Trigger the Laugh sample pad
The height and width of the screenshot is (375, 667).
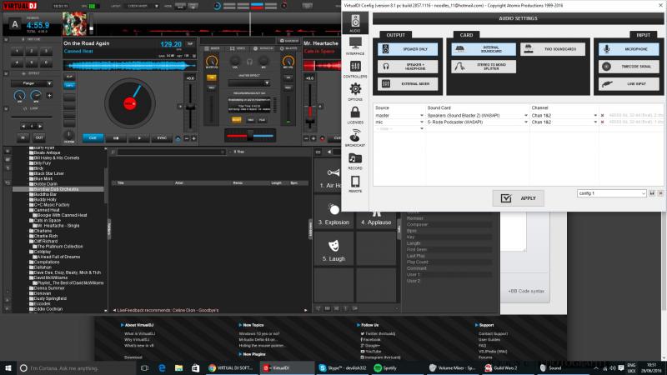click(x=333, y=250)
